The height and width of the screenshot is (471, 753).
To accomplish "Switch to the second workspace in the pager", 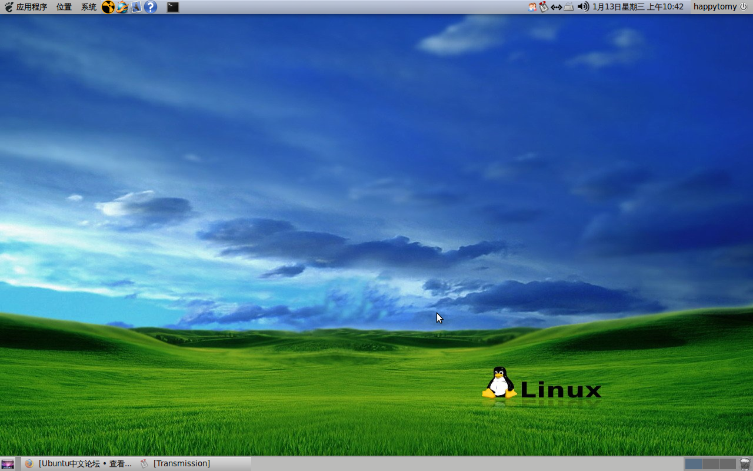I will (x=711, y=464).
